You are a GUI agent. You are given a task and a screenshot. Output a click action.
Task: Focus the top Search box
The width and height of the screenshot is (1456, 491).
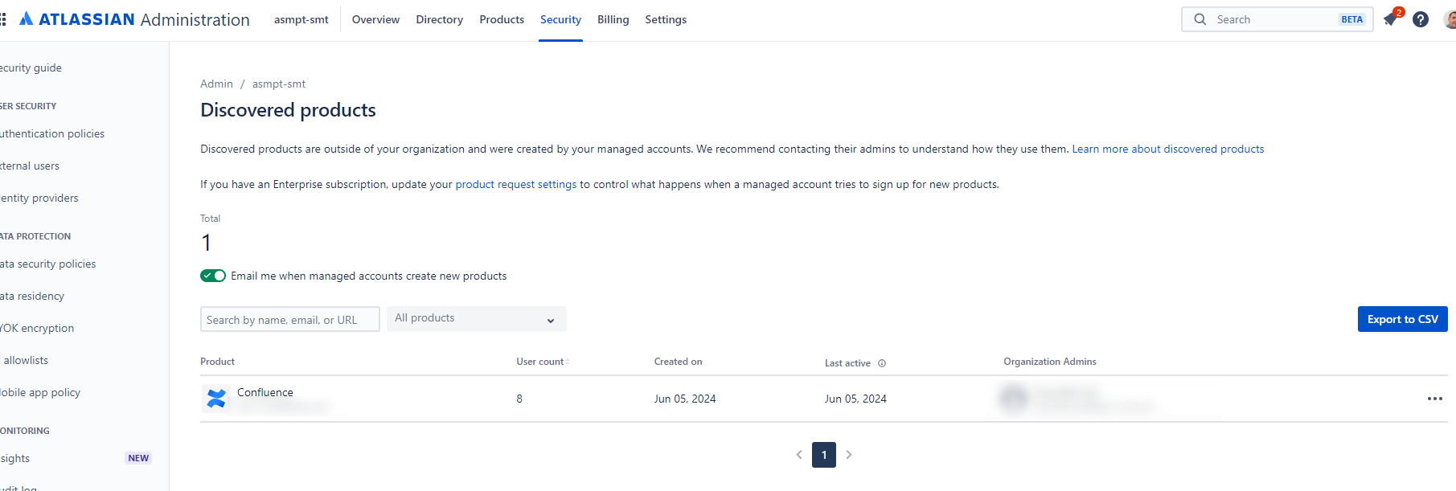[1277, 19]
